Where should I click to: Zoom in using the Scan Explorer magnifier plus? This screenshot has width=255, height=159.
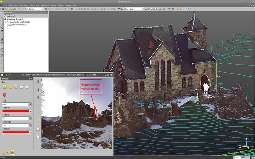click(38, 82)
